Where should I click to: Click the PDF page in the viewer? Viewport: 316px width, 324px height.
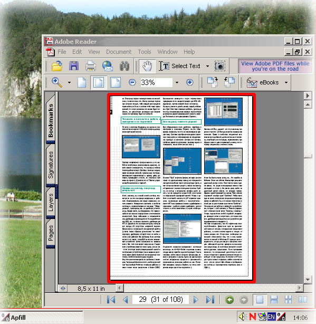click(x=181, y=188)
